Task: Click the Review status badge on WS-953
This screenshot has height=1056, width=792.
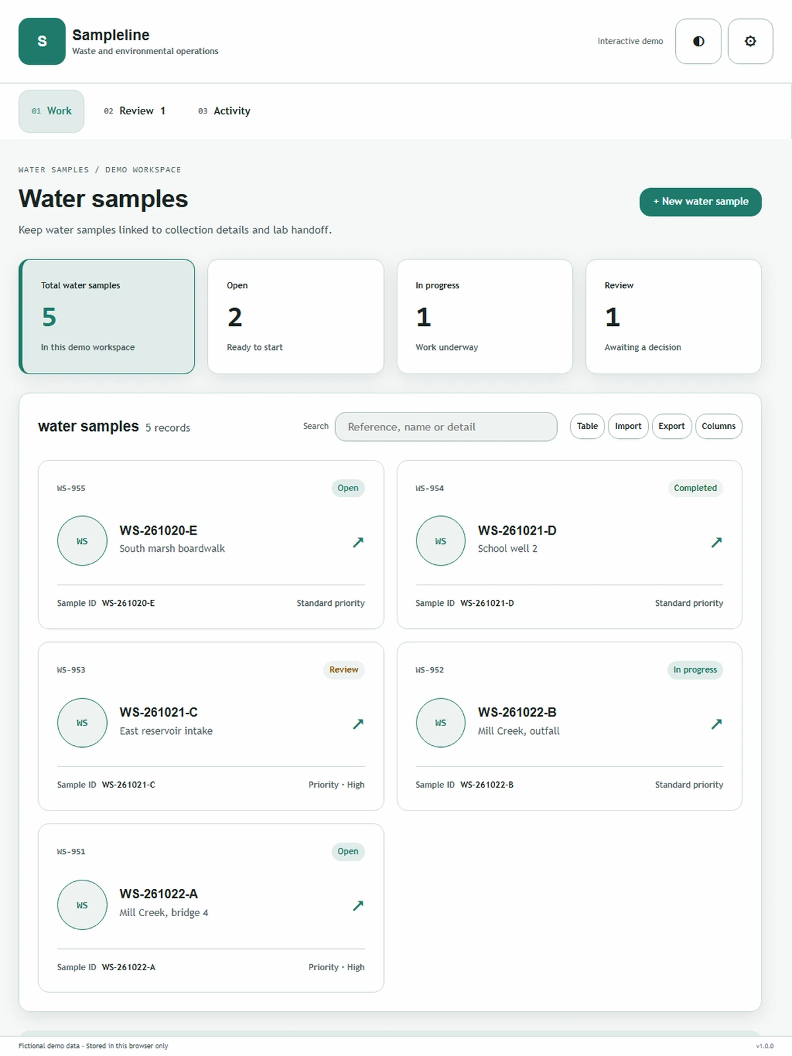Action: (344, 669)
